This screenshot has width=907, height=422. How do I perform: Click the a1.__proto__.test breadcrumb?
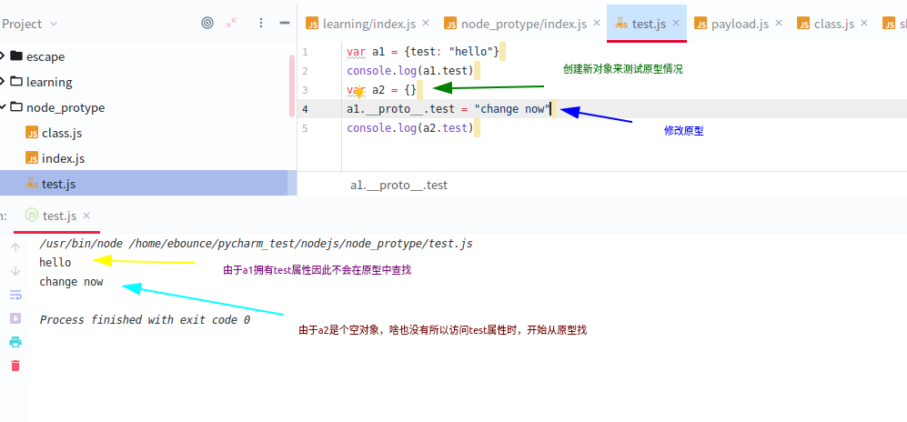tap(398, 185)
